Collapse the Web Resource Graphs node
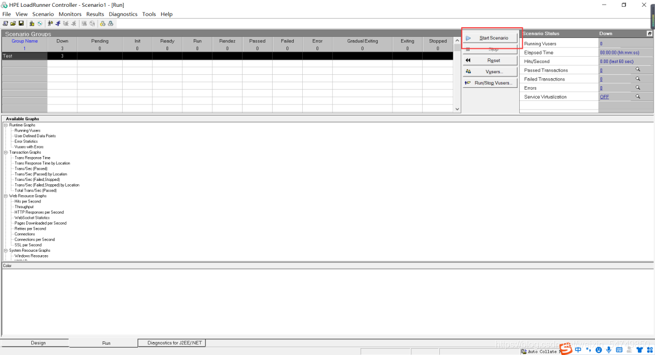Viewport: 655px width, 355px height. click(6, 196)
